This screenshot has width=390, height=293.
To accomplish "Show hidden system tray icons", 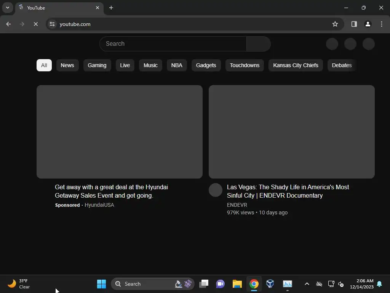I will pos(307,284).
